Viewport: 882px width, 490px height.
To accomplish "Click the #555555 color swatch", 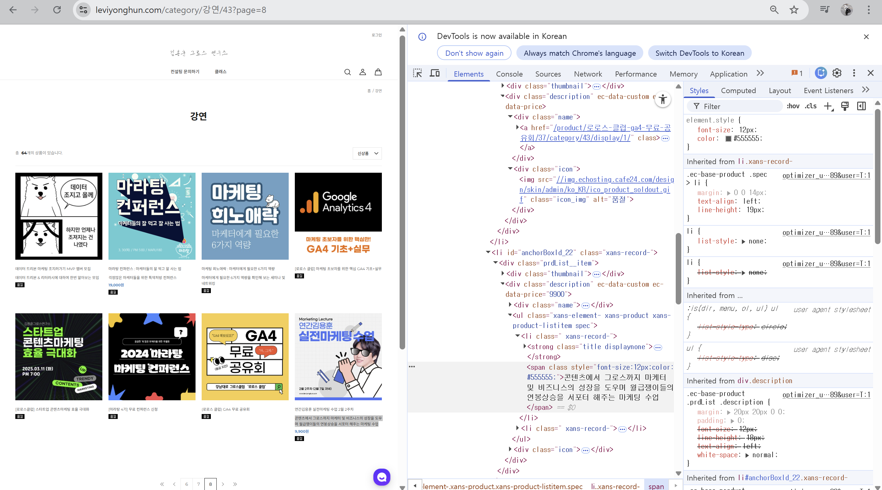I will (x=728, y=139).
